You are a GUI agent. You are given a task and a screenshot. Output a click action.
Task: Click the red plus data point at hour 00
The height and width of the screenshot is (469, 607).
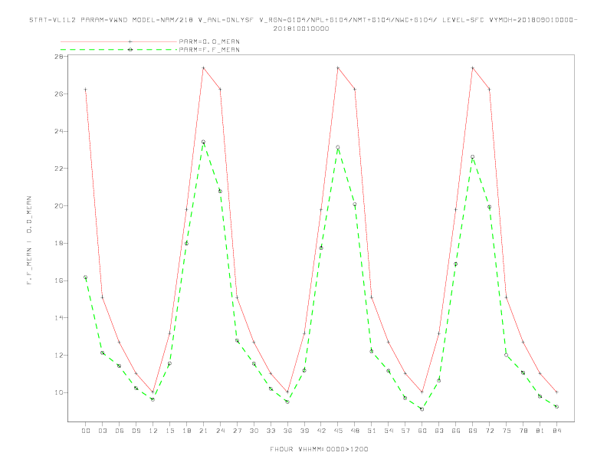pyautogui.click(x=86, y=90)
